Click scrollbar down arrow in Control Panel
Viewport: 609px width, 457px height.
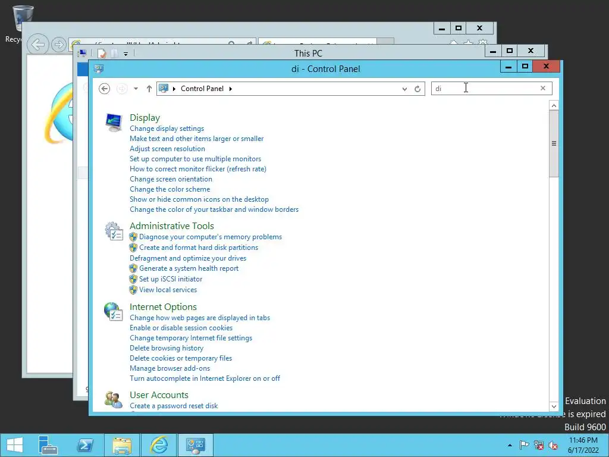coord(554,406)
